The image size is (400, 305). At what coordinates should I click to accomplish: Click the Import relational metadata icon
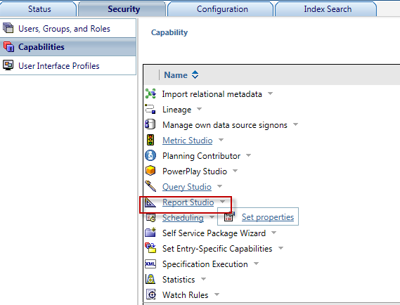coord(150,93)
